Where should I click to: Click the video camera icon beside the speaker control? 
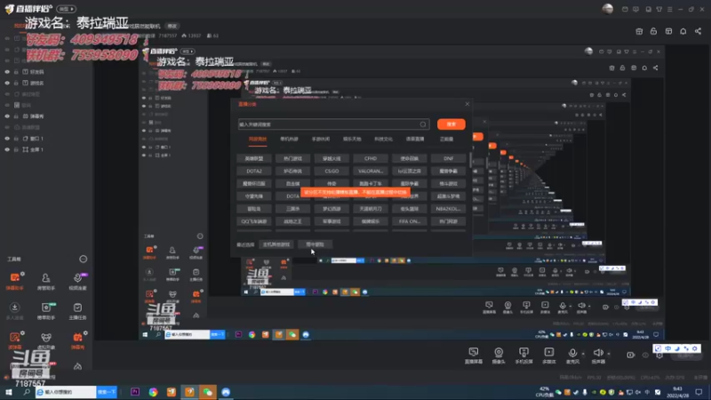pyautogui.click(x=631, y=355)
